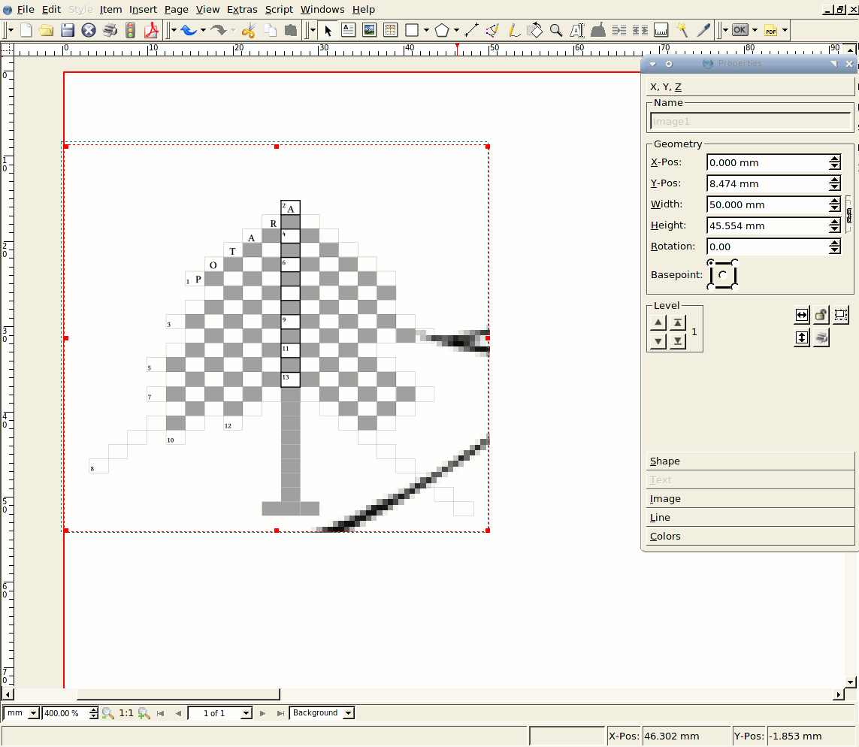
Task: Click the Export as PDF icon
Action: coord(152,30)
